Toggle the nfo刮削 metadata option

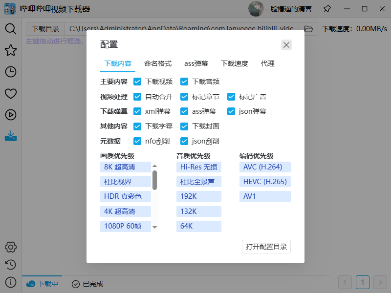pyautogui.click(x=137, y=141)
